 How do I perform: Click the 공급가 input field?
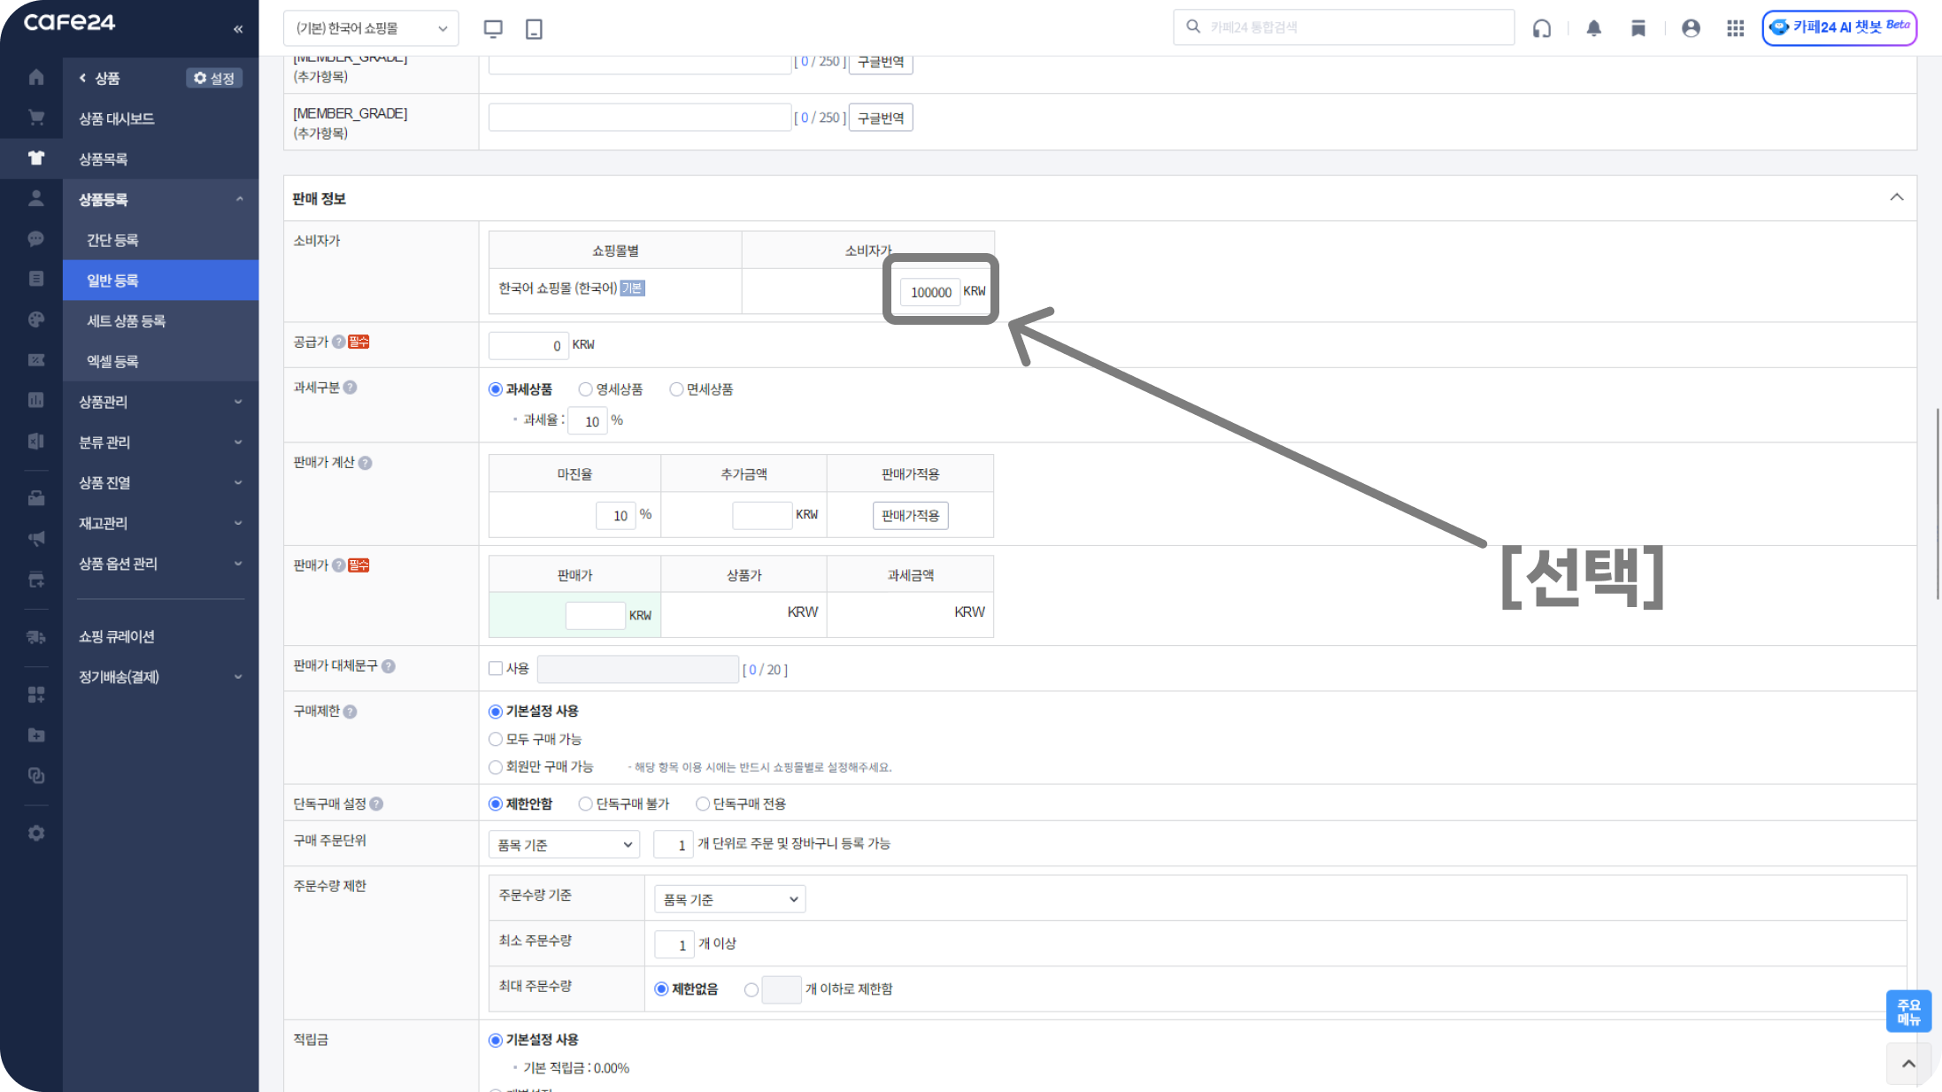pyautogui.click(x=528, y=345)
